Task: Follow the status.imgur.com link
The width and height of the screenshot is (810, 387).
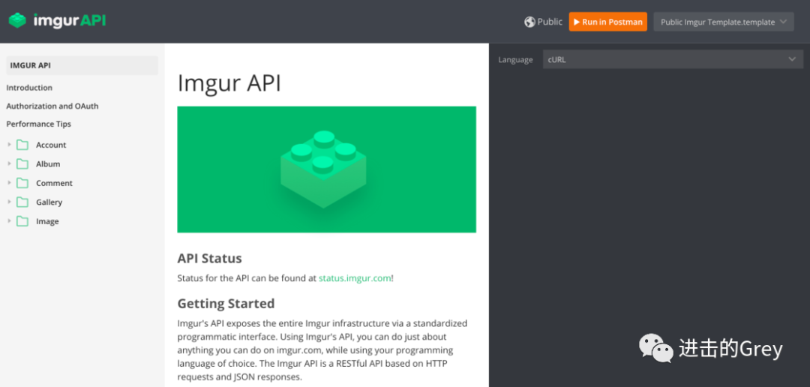Action: click(x=354, y=278)
